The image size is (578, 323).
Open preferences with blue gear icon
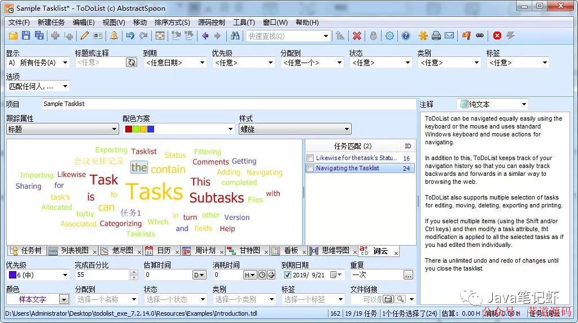pos(389,36)
